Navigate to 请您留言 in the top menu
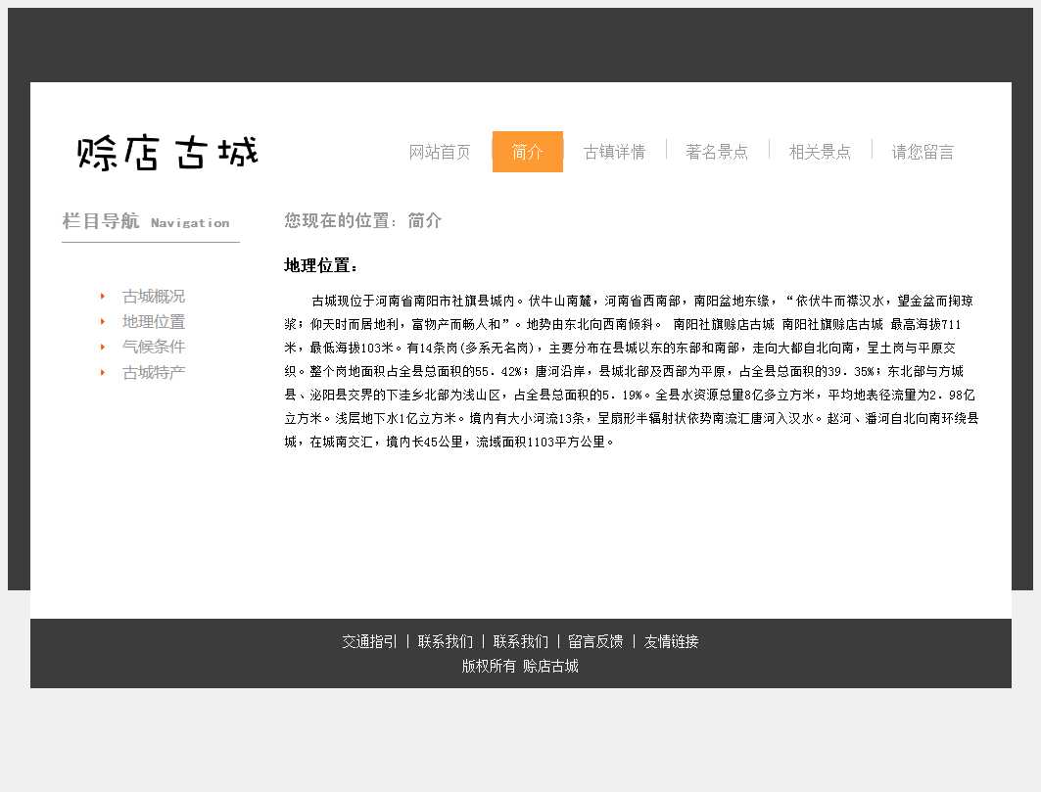This screenshot has width=1041, height=792. pos(923,152)
